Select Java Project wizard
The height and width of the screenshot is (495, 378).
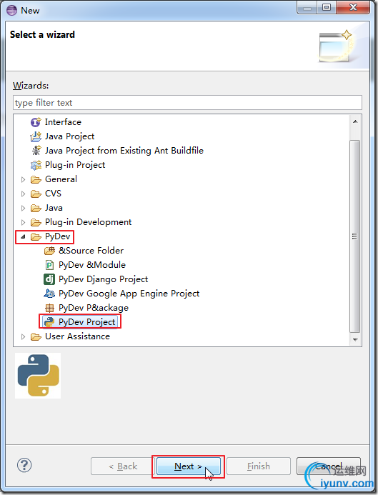click(x=69, y=136)
